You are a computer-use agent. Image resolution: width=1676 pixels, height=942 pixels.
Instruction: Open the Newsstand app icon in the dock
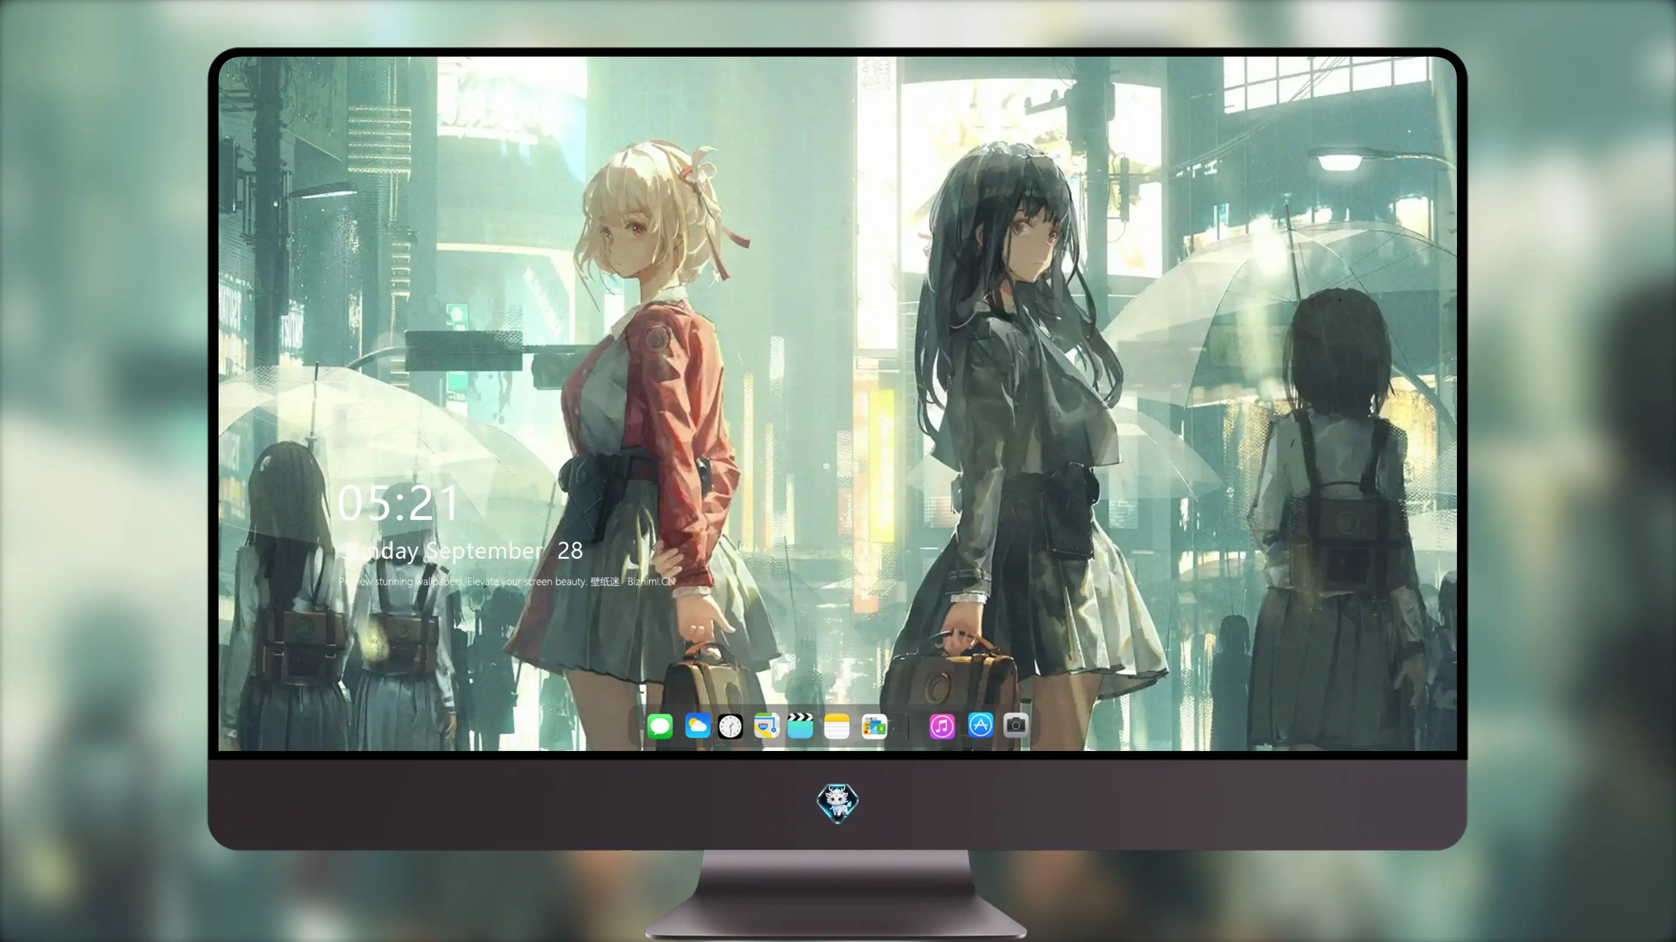point(874,726)
